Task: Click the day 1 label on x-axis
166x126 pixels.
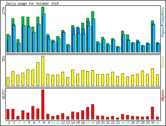Action: [9, 123]
